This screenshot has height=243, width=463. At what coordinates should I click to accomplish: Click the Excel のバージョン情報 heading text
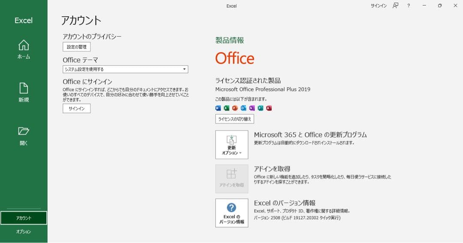pyautogui.click(x=285, y=203)
